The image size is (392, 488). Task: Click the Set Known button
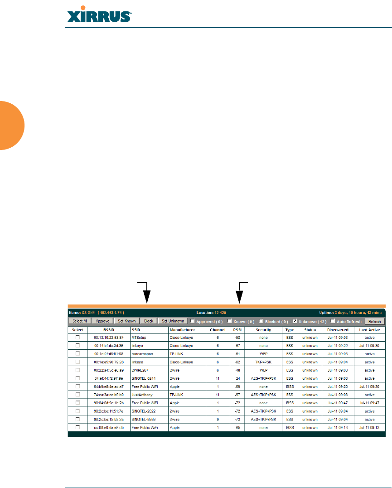pos(127,321)
